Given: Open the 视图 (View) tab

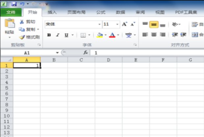Looking at the screenshot, I should click(x=160, y=12).
